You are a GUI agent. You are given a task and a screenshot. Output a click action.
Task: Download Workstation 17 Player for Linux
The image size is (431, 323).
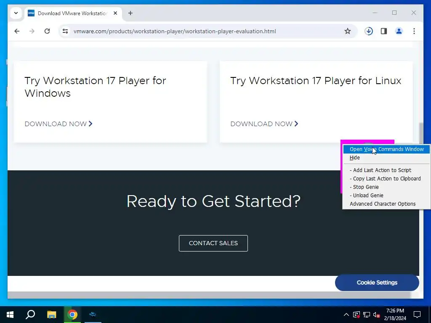pyautogui.click(x=264, y=124)
